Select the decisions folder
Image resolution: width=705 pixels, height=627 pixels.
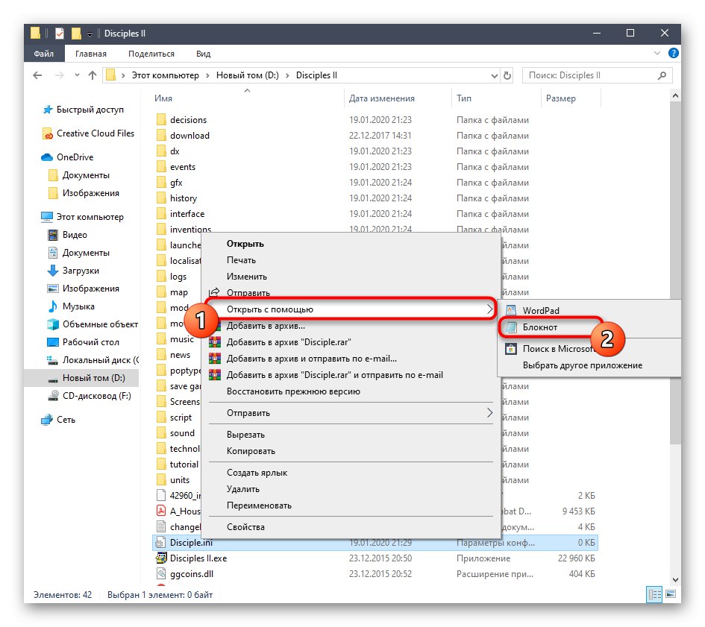[x=188, y=120]
